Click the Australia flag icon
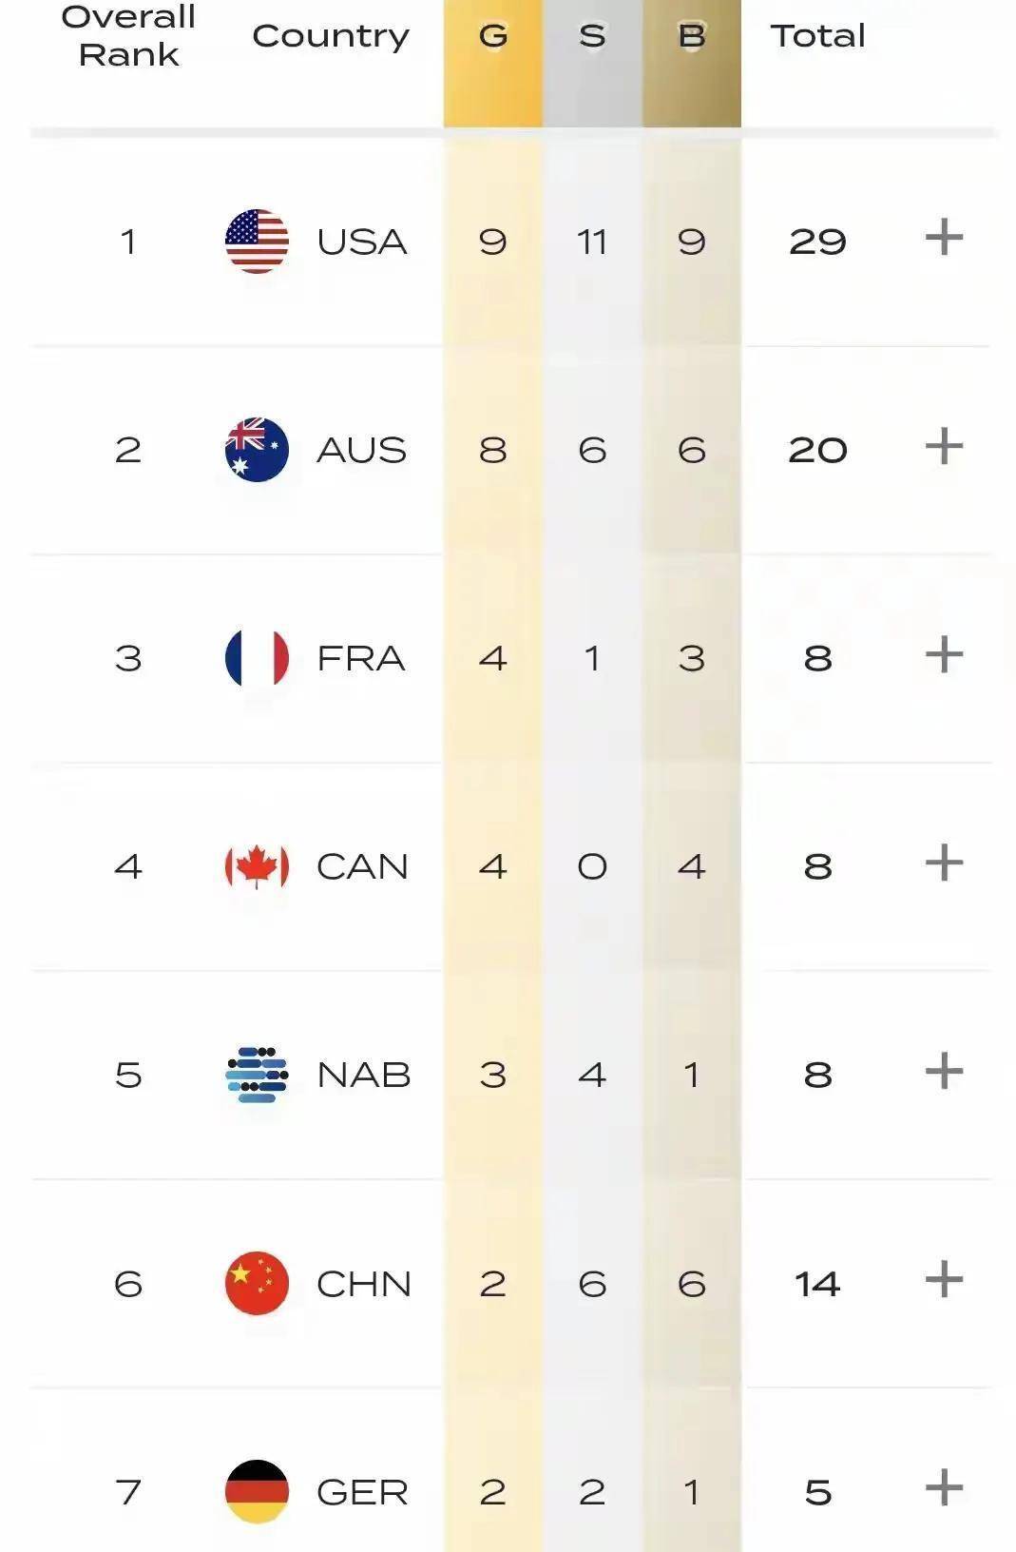This screenshot has height=1552, width=1016. 257,449
